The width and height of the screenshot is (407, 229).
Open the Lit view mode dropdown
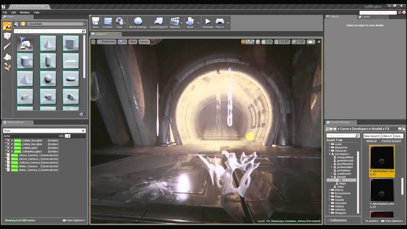122,42
